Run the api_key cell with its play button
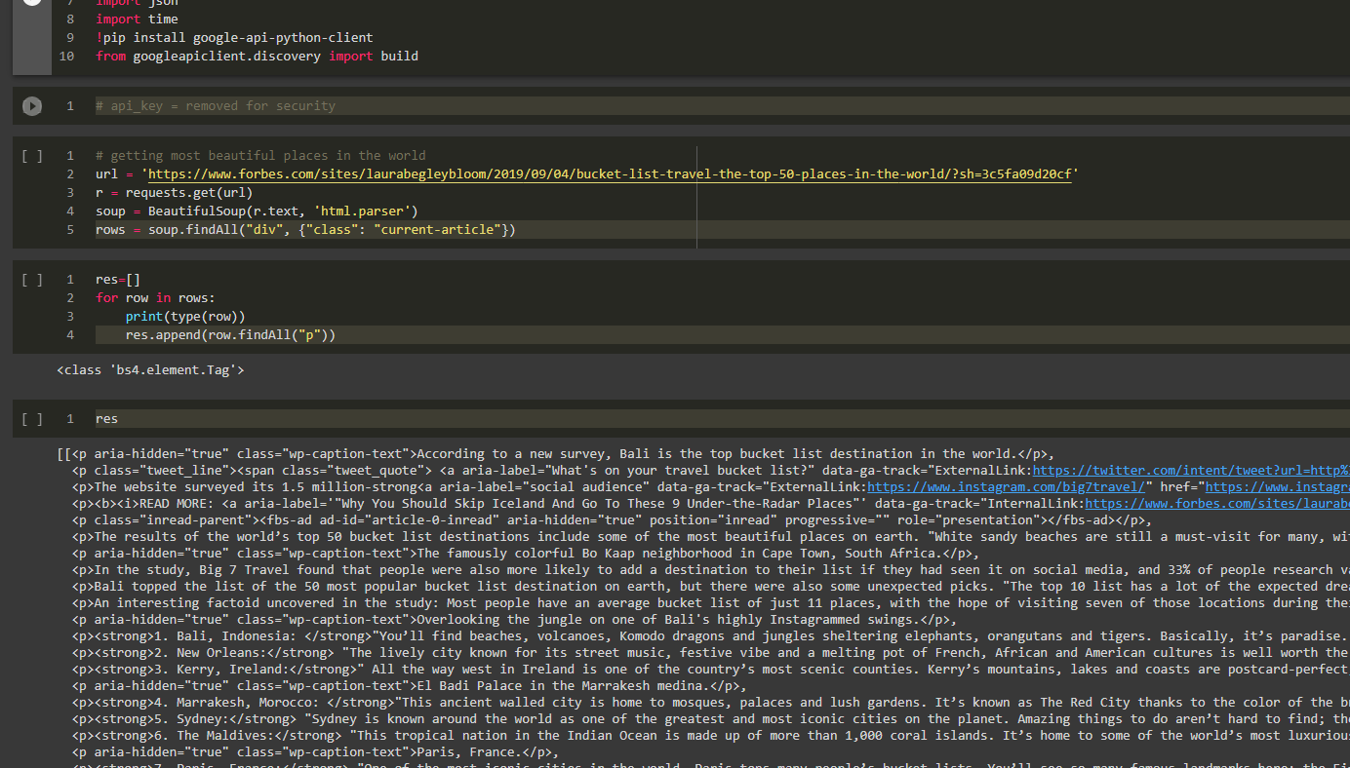 click(x=32, y=106)
